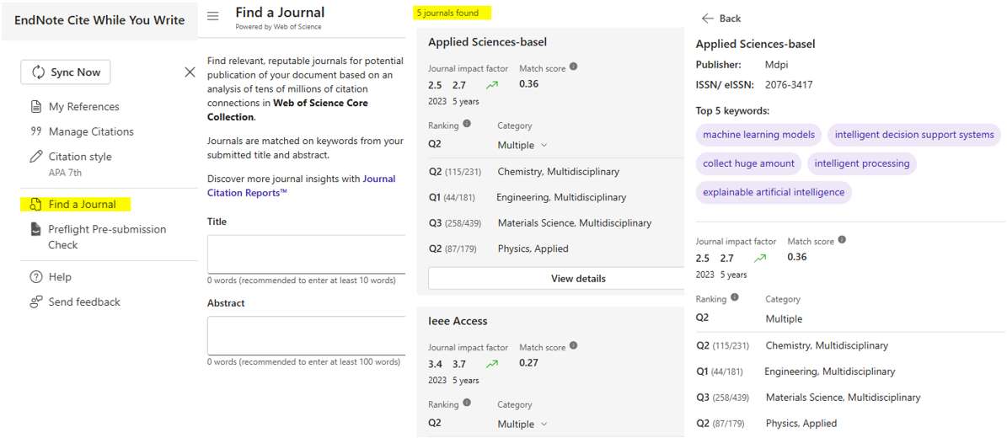The image size is (1007, 438).
Task: Click the Manage Citations quote icon
Action: coord(36,131)
